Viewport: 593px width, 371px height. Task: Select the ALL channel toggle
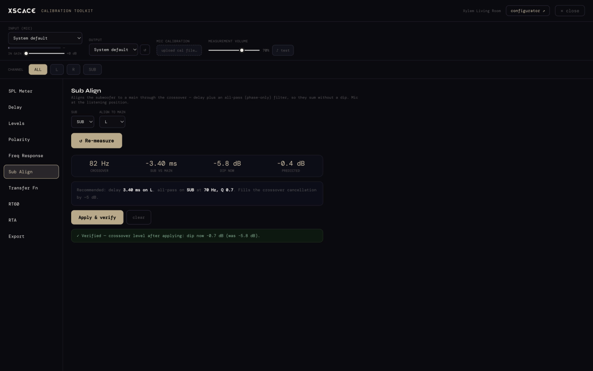click(x=38, y=69)
